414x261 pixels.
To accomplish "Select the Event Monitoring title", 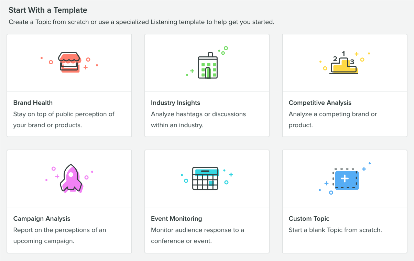I will pyautogui.click(x=176, y=219).
